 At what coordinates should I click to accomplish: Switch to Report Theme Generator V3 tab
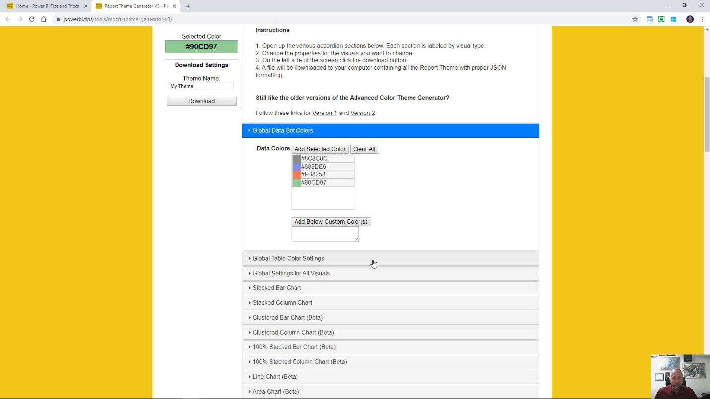136,6
